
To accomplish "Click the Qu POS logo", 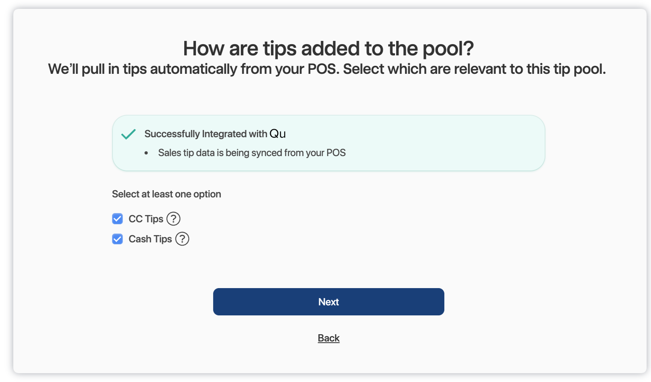I will coord(278,134).
